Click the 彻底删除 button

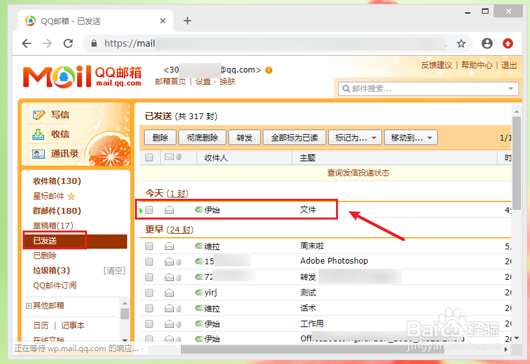[x=202, y=138]
